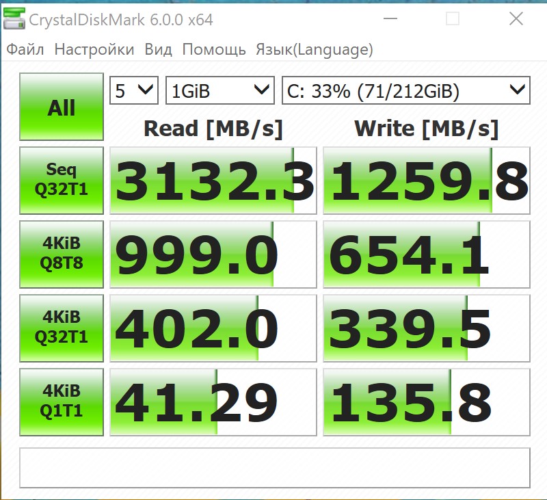Minimize the CrystalDiskMark window
This screenshot has height=500, width=547.
click(x=390, y=19)
